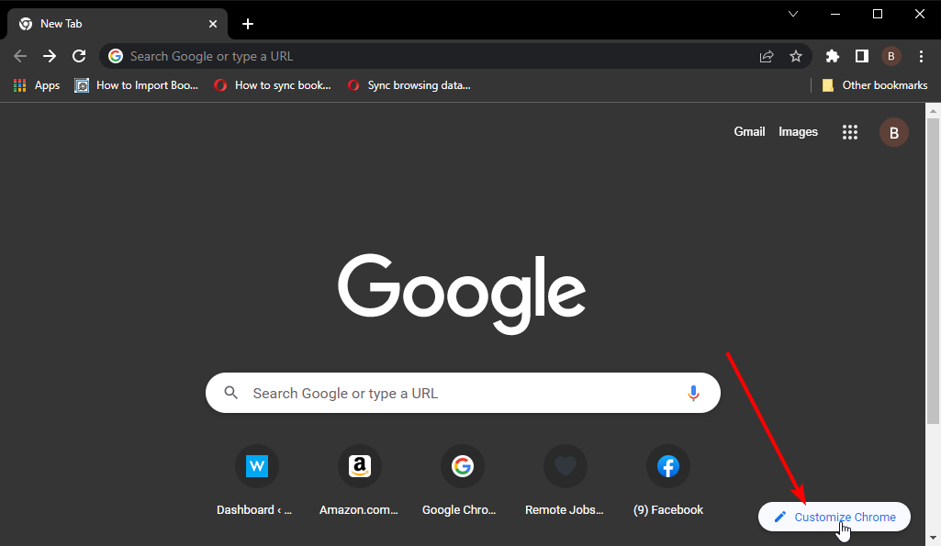Click Customize Chrome button

tap(835, 518)
